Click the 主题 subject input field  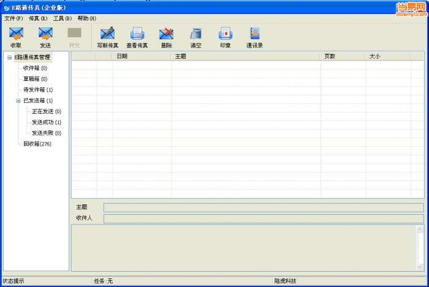click(x=264, y=207)
